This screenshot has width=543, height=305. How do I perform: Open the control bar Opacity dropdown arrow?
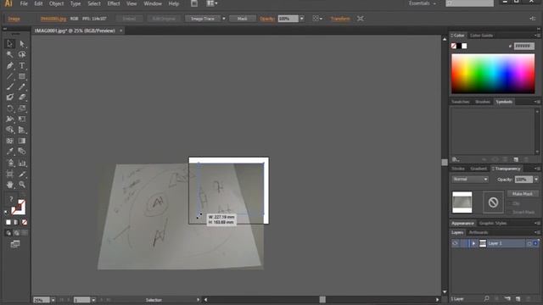click(302, 19)
